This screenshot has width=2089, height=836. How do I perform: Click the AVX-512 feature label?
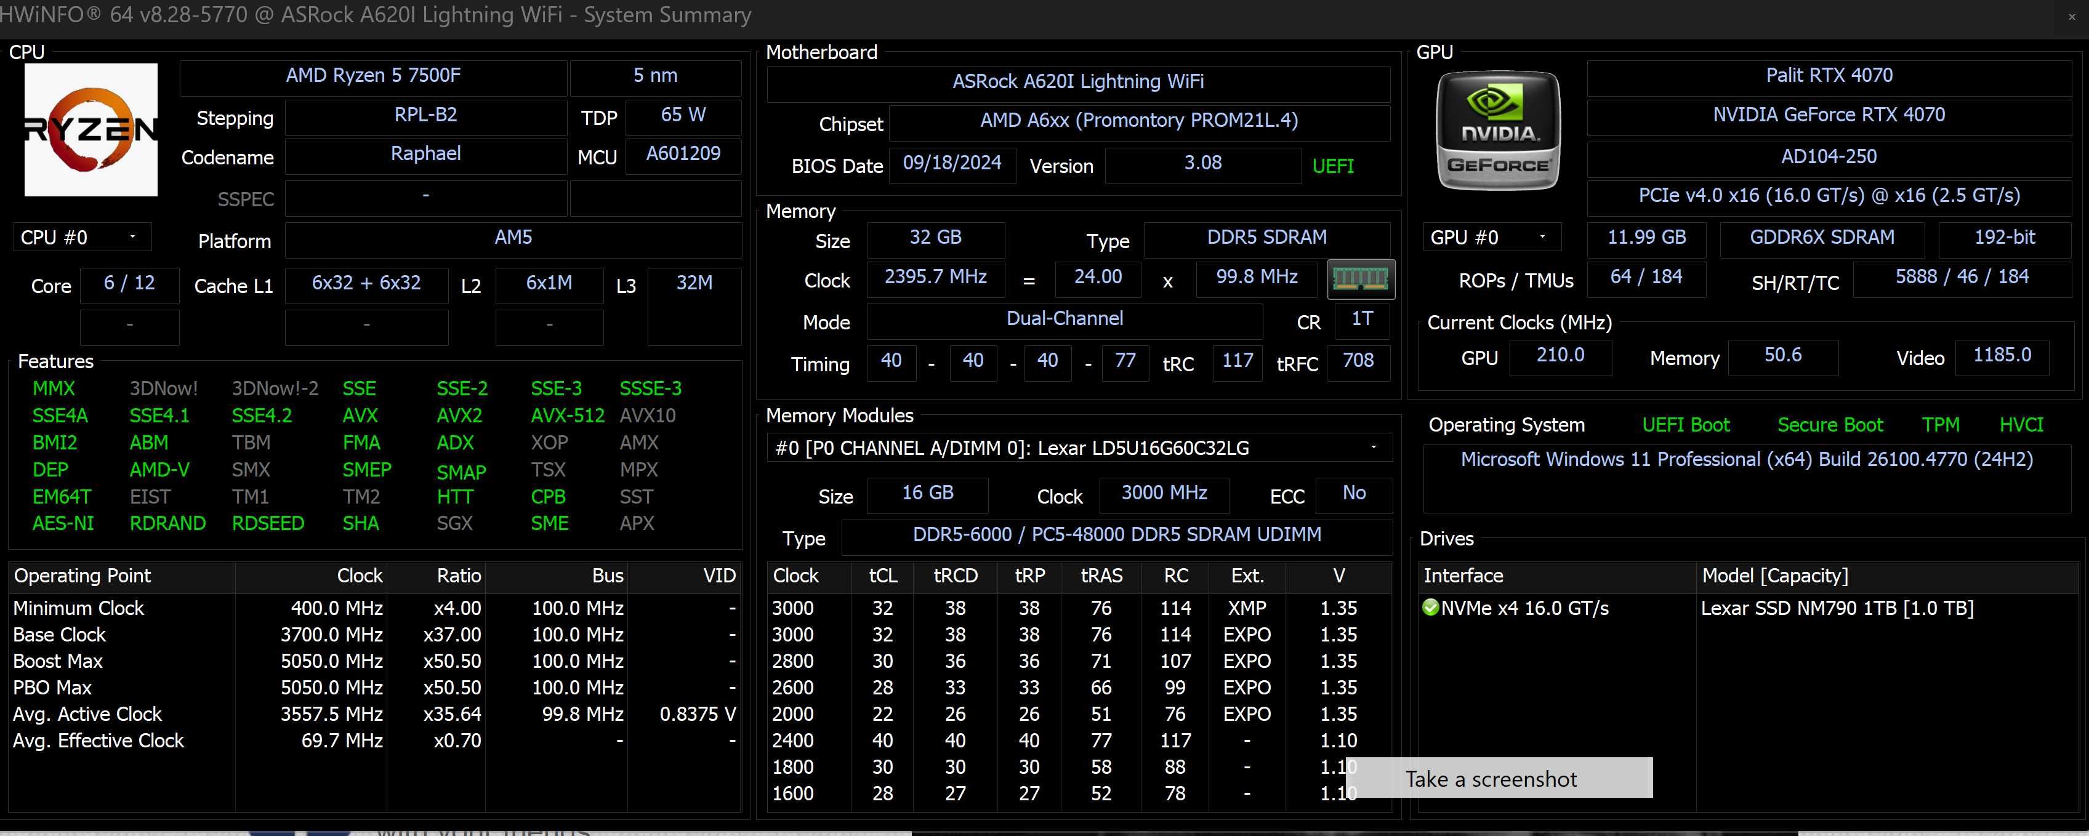tap(567, 415)
